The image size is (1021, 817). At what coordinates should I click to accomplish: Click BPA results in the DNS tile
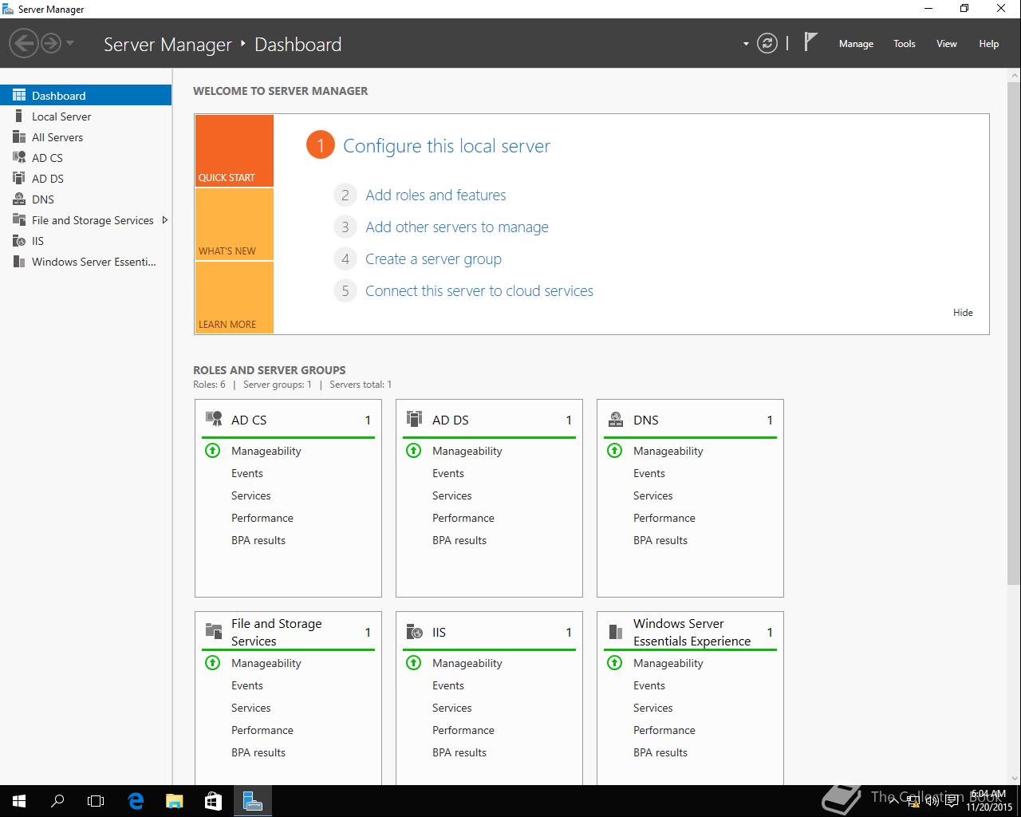click(660, 540)
